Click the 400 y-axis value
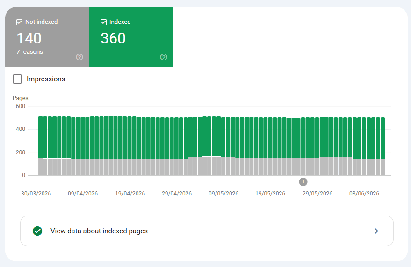The width and height of the screenshot is (411, 267). point(21,129)
